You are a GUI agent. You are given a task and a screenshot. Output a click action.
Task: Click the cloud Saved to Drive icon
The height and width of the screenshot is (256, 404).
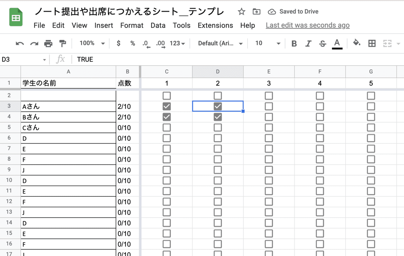[x=272, y=12]
